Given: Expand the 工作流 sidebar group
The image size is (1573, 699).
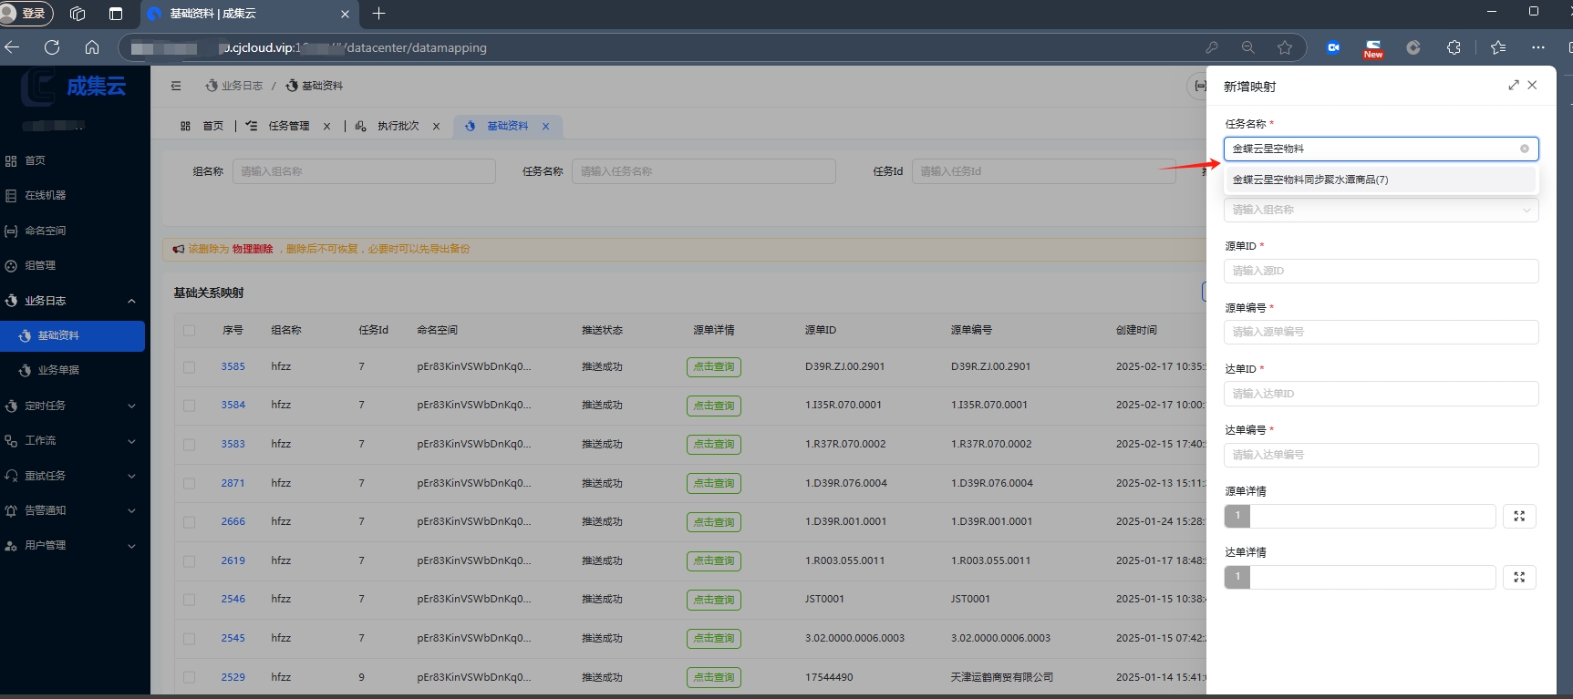Looking at the screenshot, I should (x=73, y=440).
